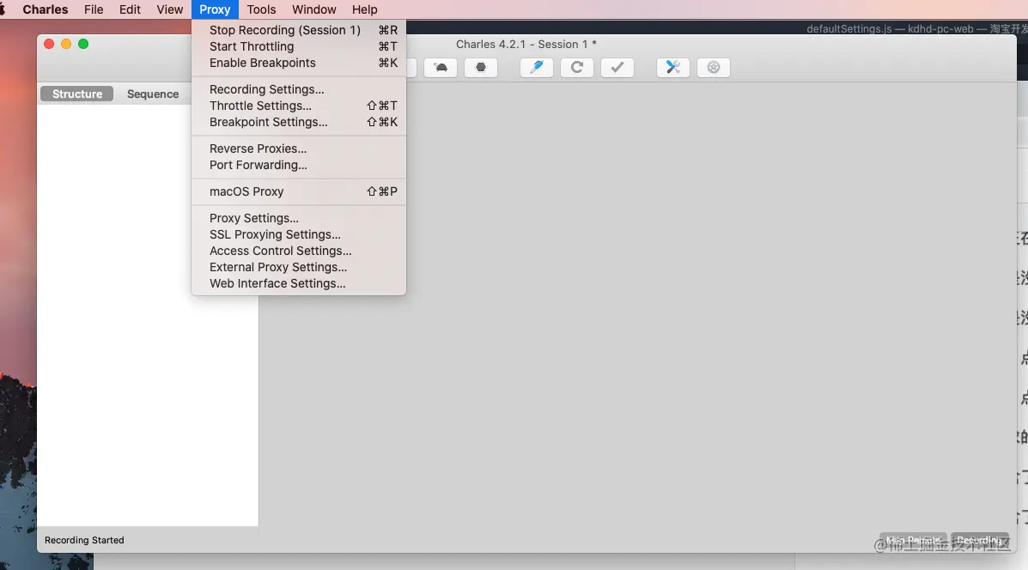Image resolution: width=1028 pixels, height=570 pixels.
Task: Open the Apple menu icon
Action: [3, 9]
